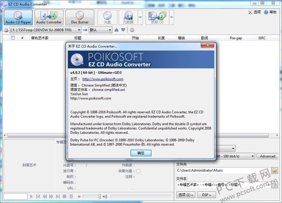Click the 抓取 CD rip button
The height and width of the screenshot is (203, 282).
(x=157, y=17)
